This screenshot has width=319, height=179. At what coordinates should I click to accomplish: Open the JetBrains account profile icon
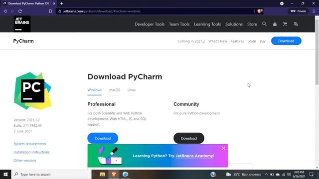275,24
